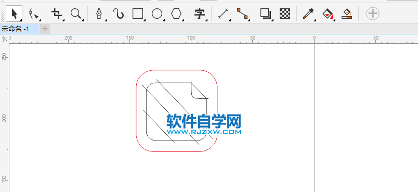Screen dimensions: 418x192
Task: Open Quick Customize plus button
Action: (x=372, y=14)
